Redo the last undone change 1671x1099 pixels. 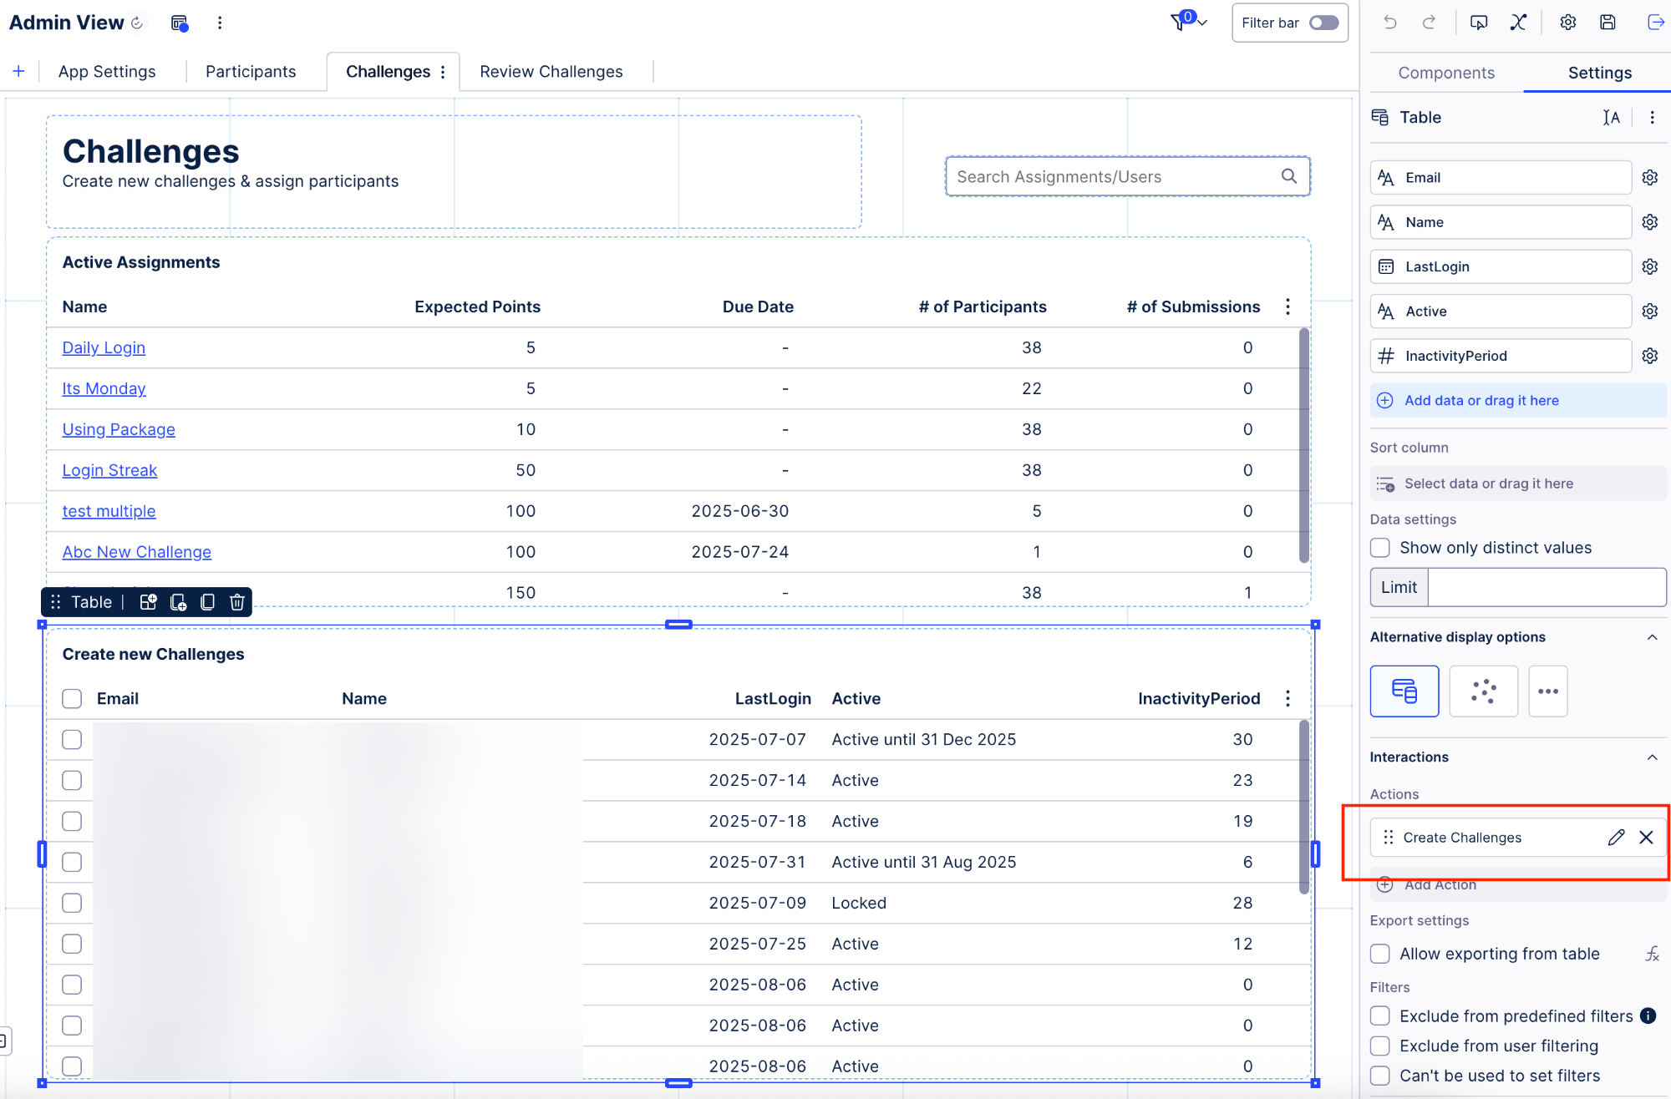[1430, 23]
